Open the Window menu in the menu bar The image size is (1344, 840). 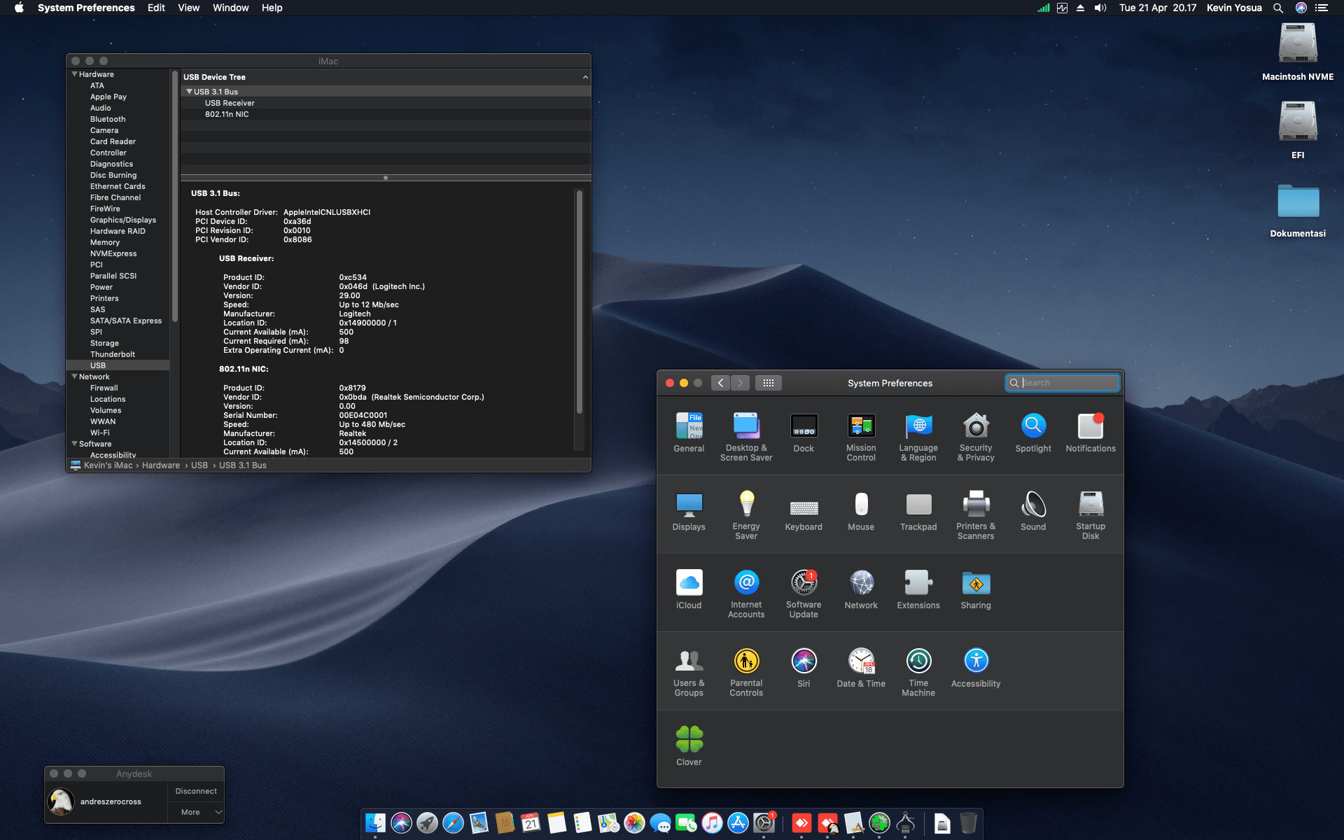coord(230,8)
